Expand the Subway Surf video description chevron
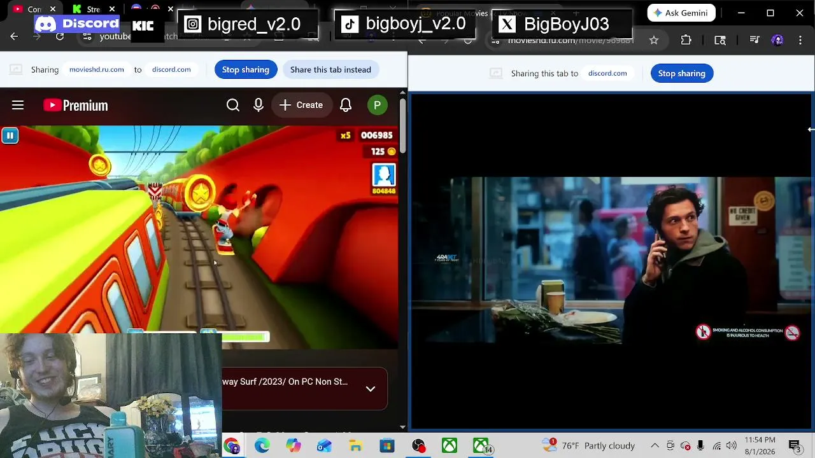815x458 pixels. coord(371,389)
